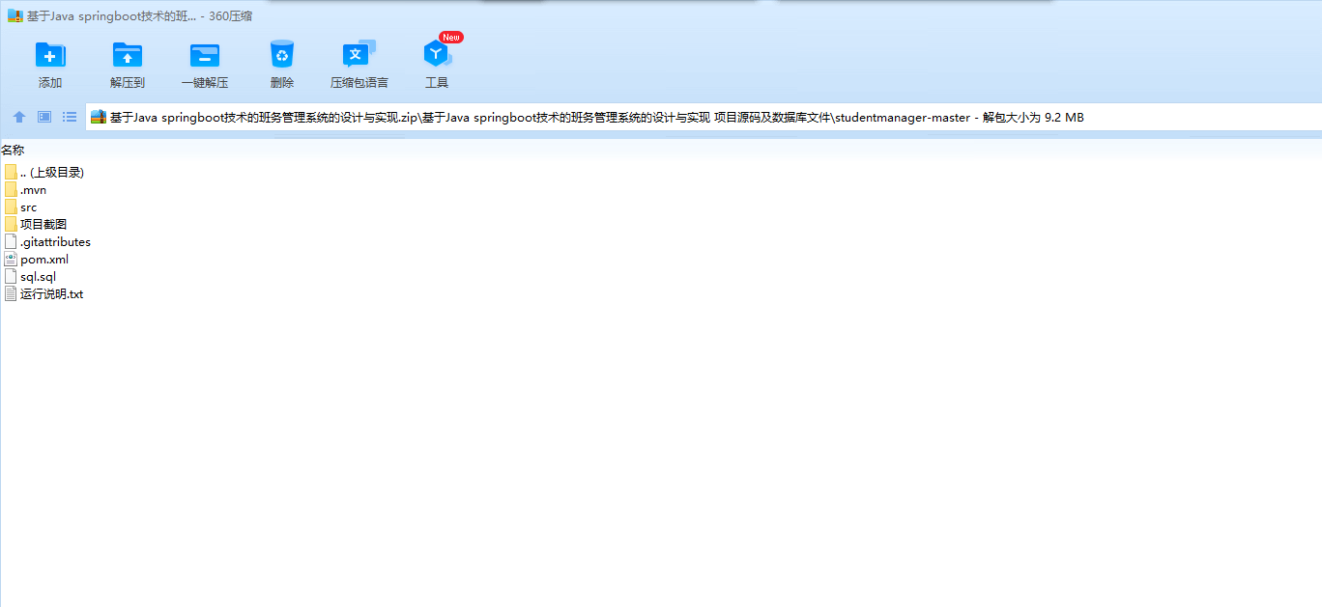Select the 'sql.sql' name text

[38, 276]
